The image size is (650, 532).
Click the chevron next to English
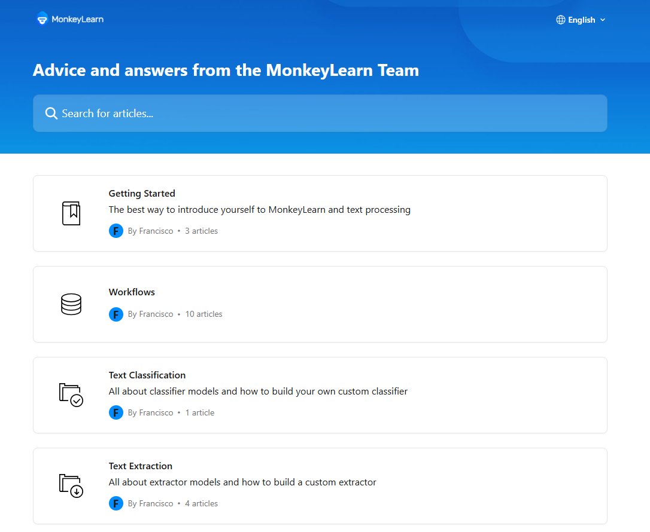(x=603, y=20)
